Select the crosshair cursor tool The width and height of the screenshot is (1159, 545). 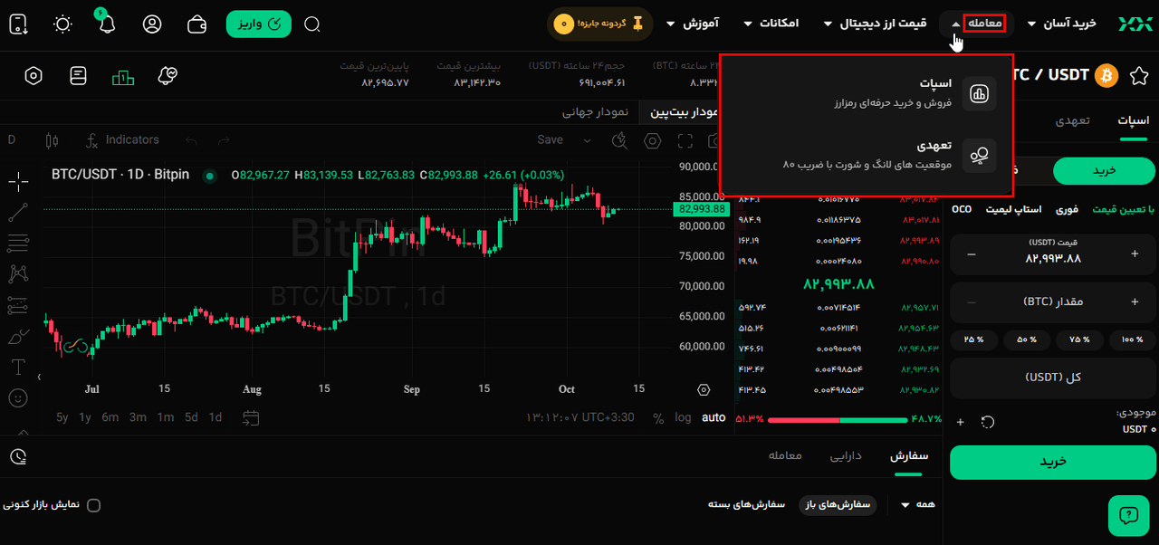tap(18, 182)
